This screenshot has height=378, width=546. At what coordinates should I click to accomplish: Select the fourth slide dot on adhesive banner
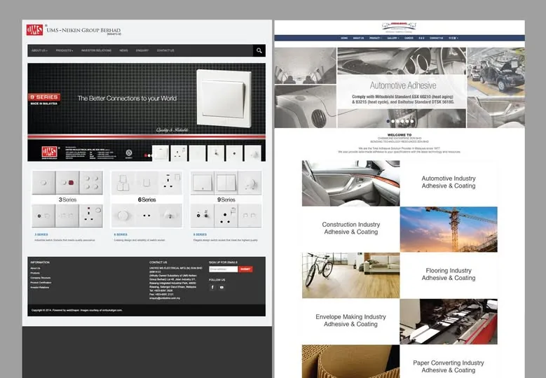tap(402, 121)
